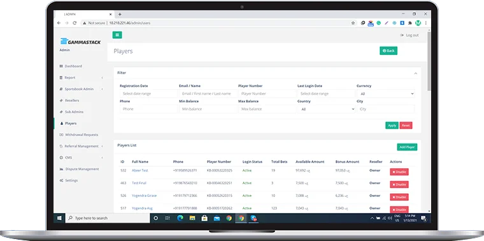Bookmark page with the star icon
Viewport: 484px width, 241px height.
tap(353, 23)
